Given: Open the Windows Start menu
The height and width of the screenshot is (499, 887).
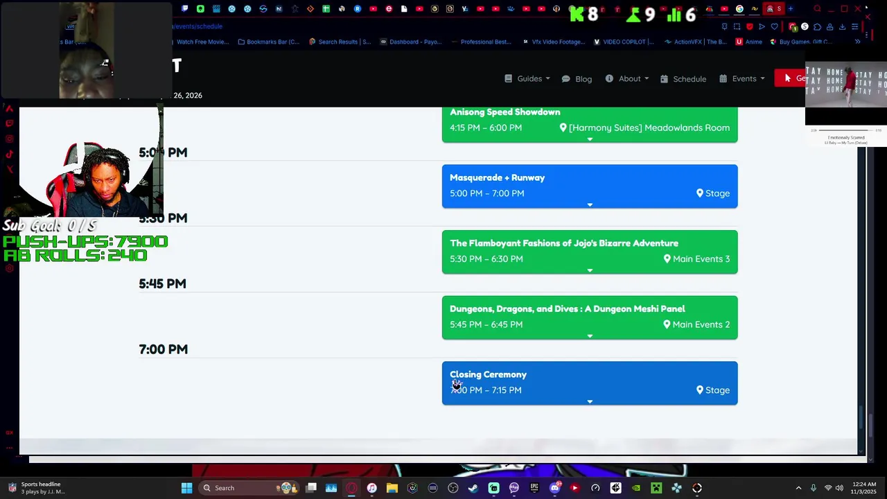Looking at the screenshot, I should pyautogui.click(x=186, y=488).
